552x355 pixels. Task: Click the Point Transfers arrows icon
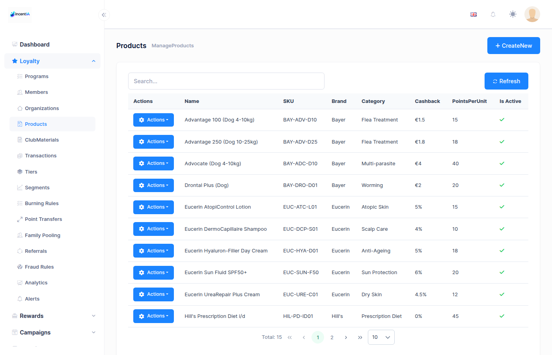[x=20, y=219]
